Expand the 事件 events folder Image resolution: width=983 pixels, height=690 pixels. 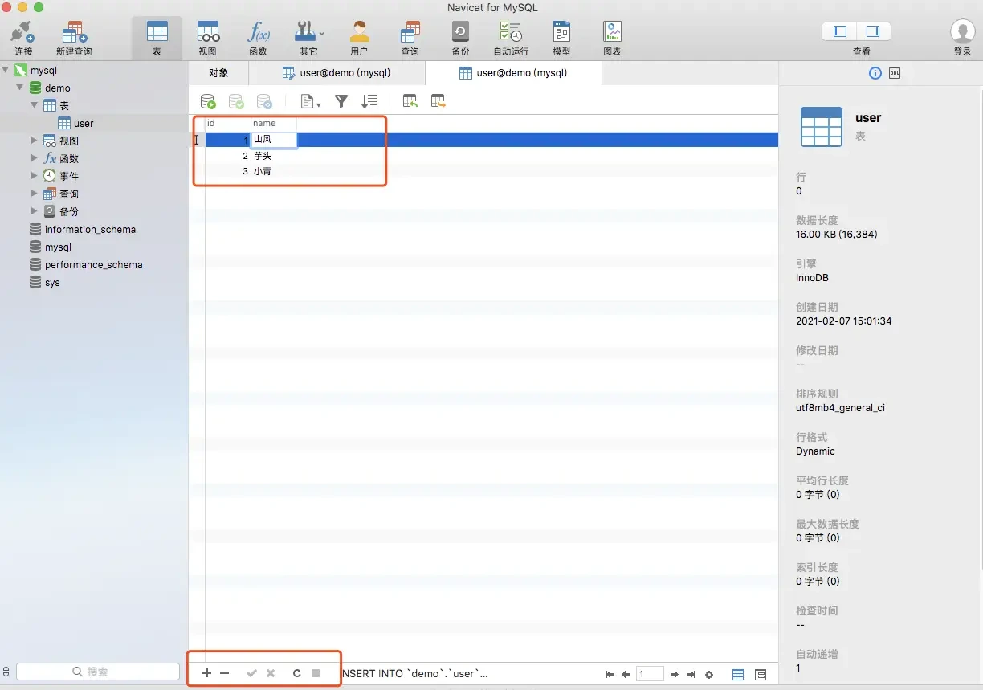click(34, 176)
